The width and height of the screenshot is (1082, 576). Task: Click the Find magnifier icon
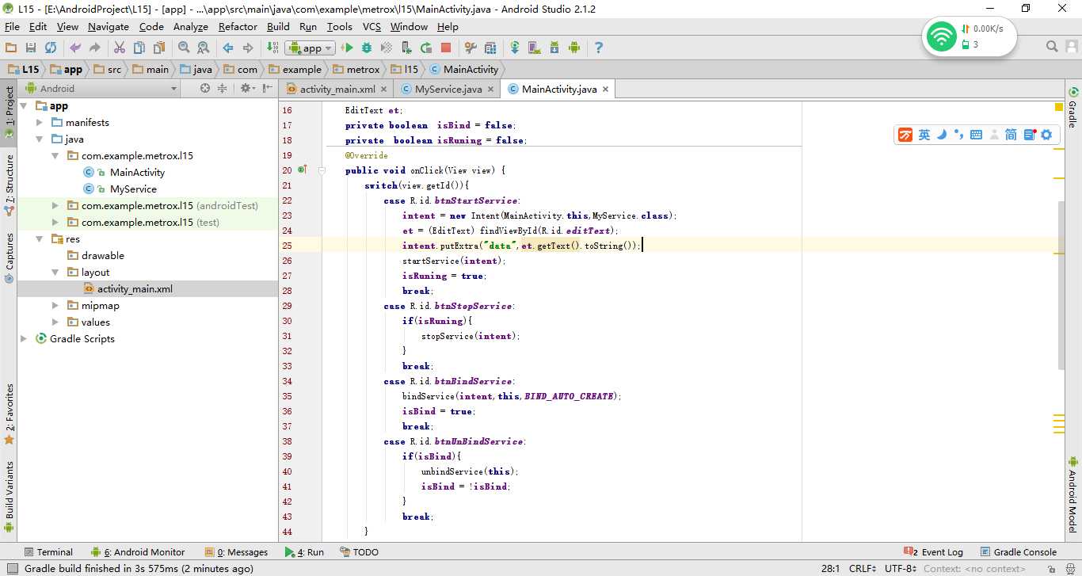pos(184,48)
